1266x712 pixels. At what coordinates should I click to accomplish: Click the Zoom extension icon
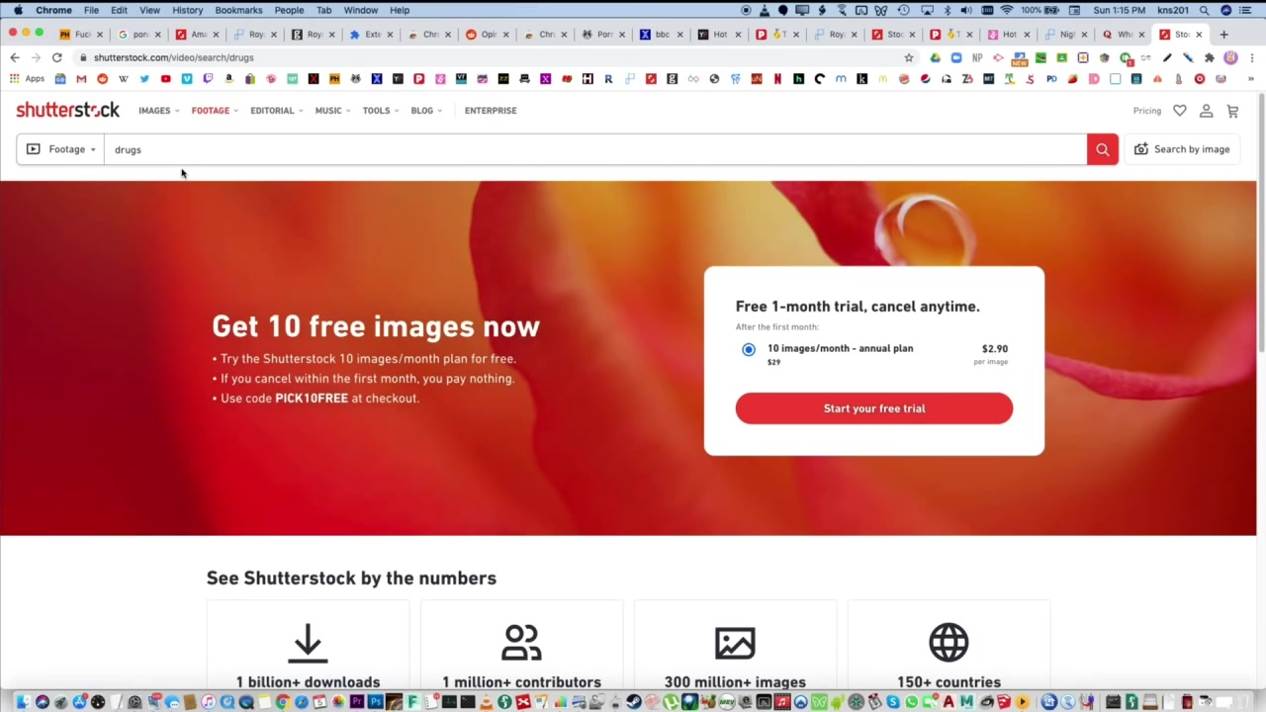tap(955, 57)
